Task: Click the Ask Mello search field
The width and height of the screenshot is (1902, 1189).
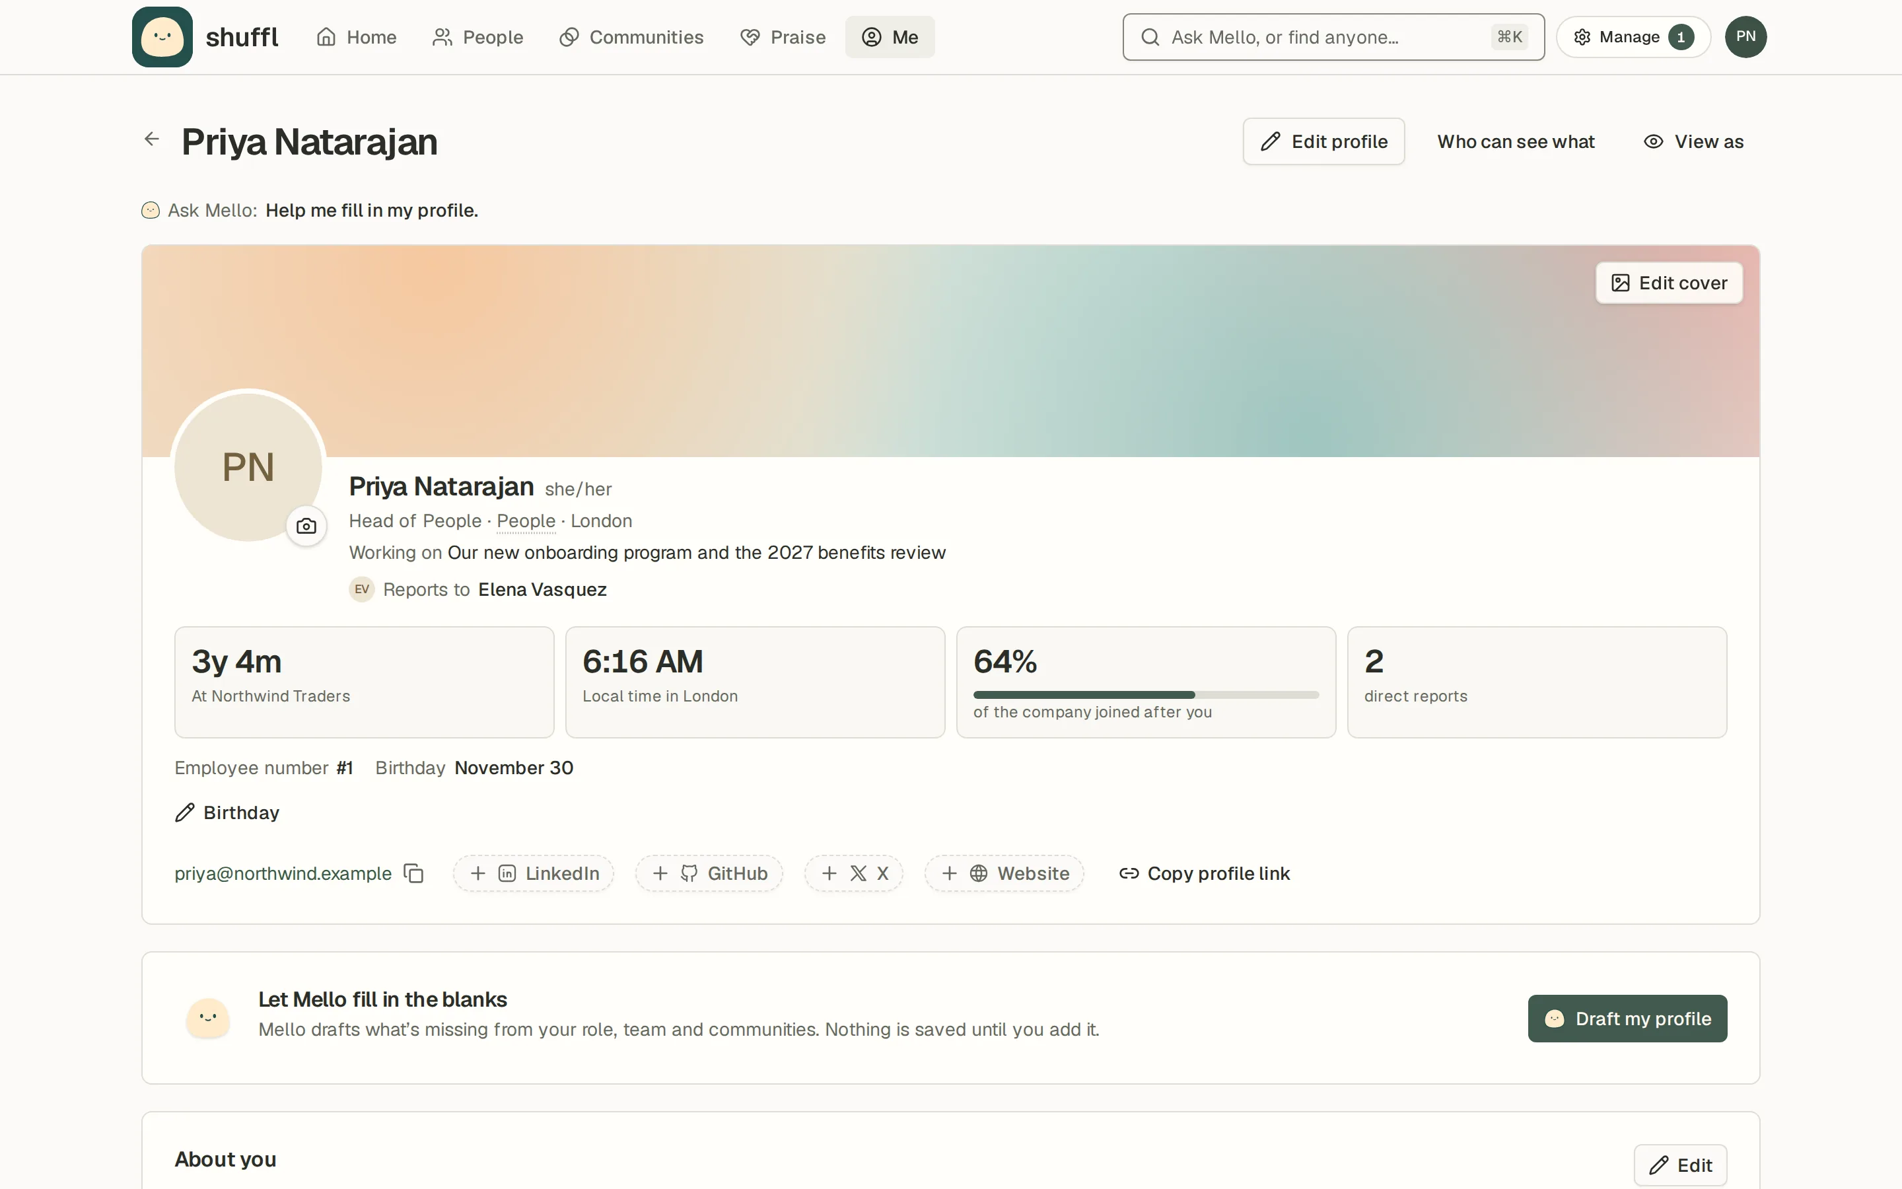Action: [1333, 37]
